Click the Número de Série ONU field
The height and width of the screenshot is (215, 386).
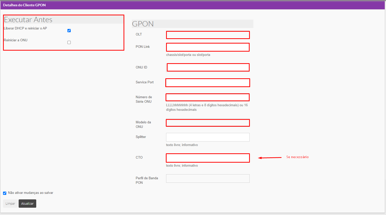coord(208,97)
